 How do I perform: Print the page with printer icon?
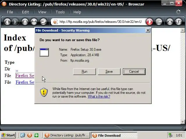coord(34,22)
